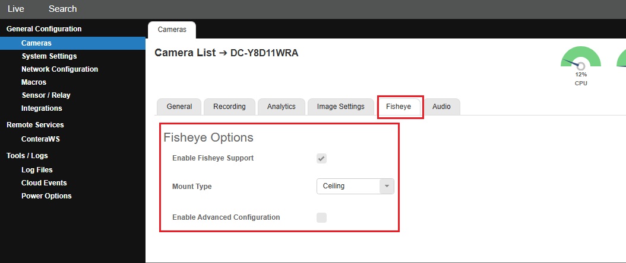Image resolution: width=626 pixels, height=263 pixels.
Task: Open the Live view
Action: coord(16,9)
